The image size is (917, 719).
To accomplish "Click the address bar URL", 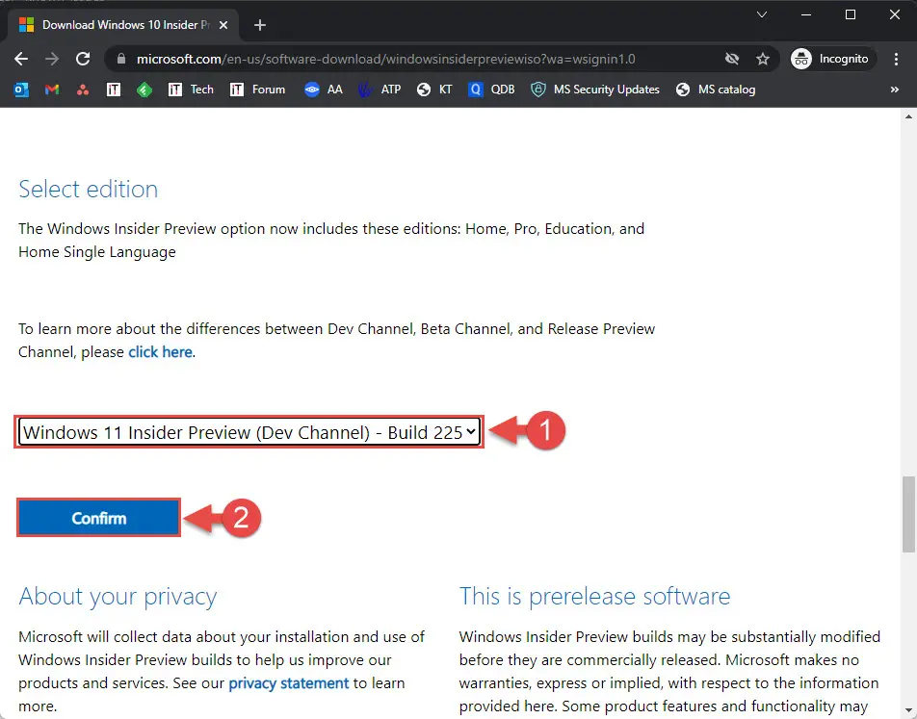I will [385, 59].
